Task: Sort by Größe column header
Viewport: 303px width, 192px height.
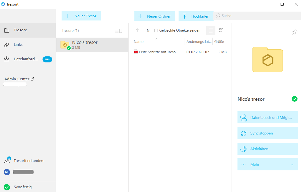Action: coord(219,42)
